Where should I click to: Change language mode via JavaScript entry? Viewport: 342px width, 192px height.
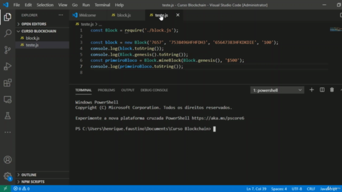coord(329,189)
